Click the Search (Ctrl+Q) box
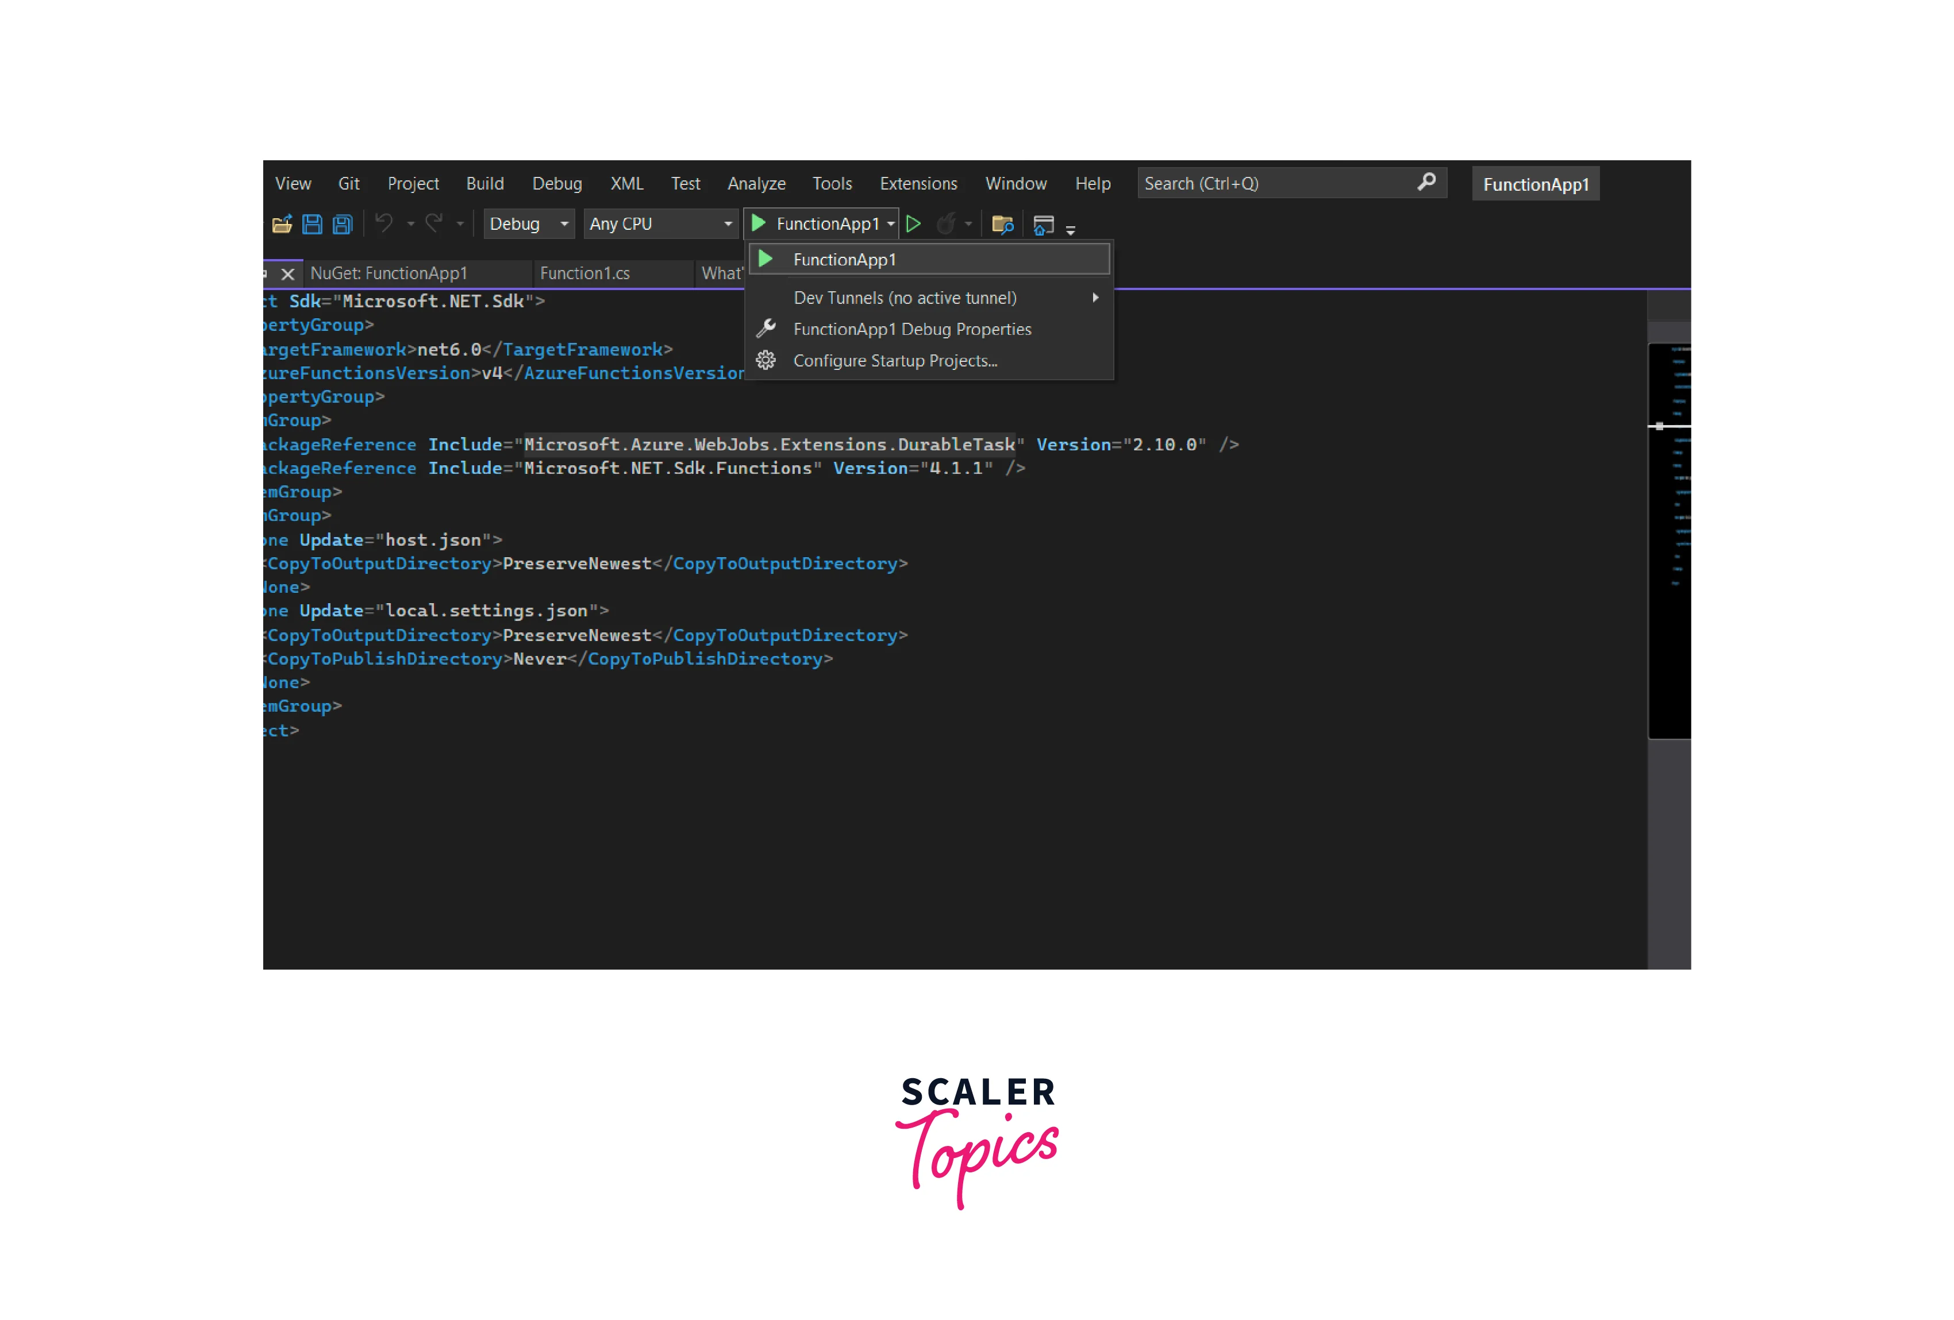Image resolution: width=1954 pixels, height=1320 pixels. pyautogui.click(x=1274, y=183)
